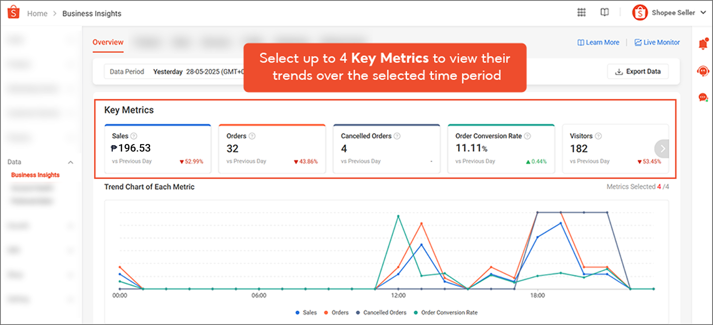The image size is (713, 325).
Task: Open the seller education book icon
Action: 604,13
